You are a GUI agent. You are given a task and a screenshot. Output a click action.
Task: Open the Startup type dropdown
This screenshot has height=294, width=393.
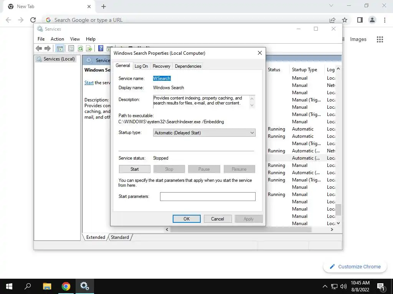coord(204,133)
